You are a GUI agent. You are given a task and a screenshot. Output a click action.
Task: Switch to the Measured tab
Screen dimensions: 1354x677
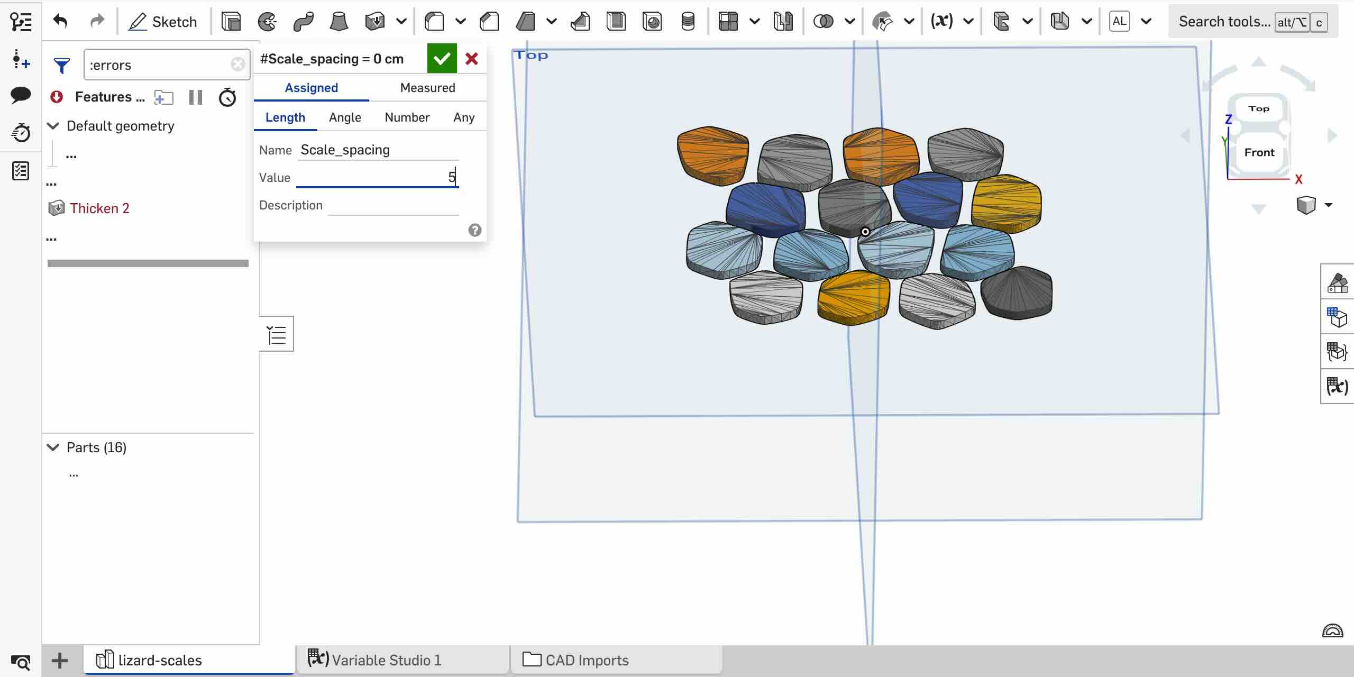click(x=428, y=88)
